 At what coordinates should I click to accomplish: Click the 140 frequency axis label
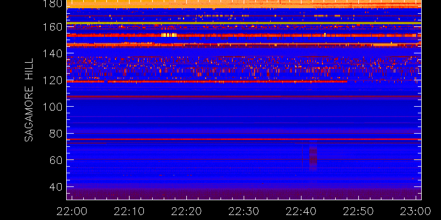click(x=52, y=53)
